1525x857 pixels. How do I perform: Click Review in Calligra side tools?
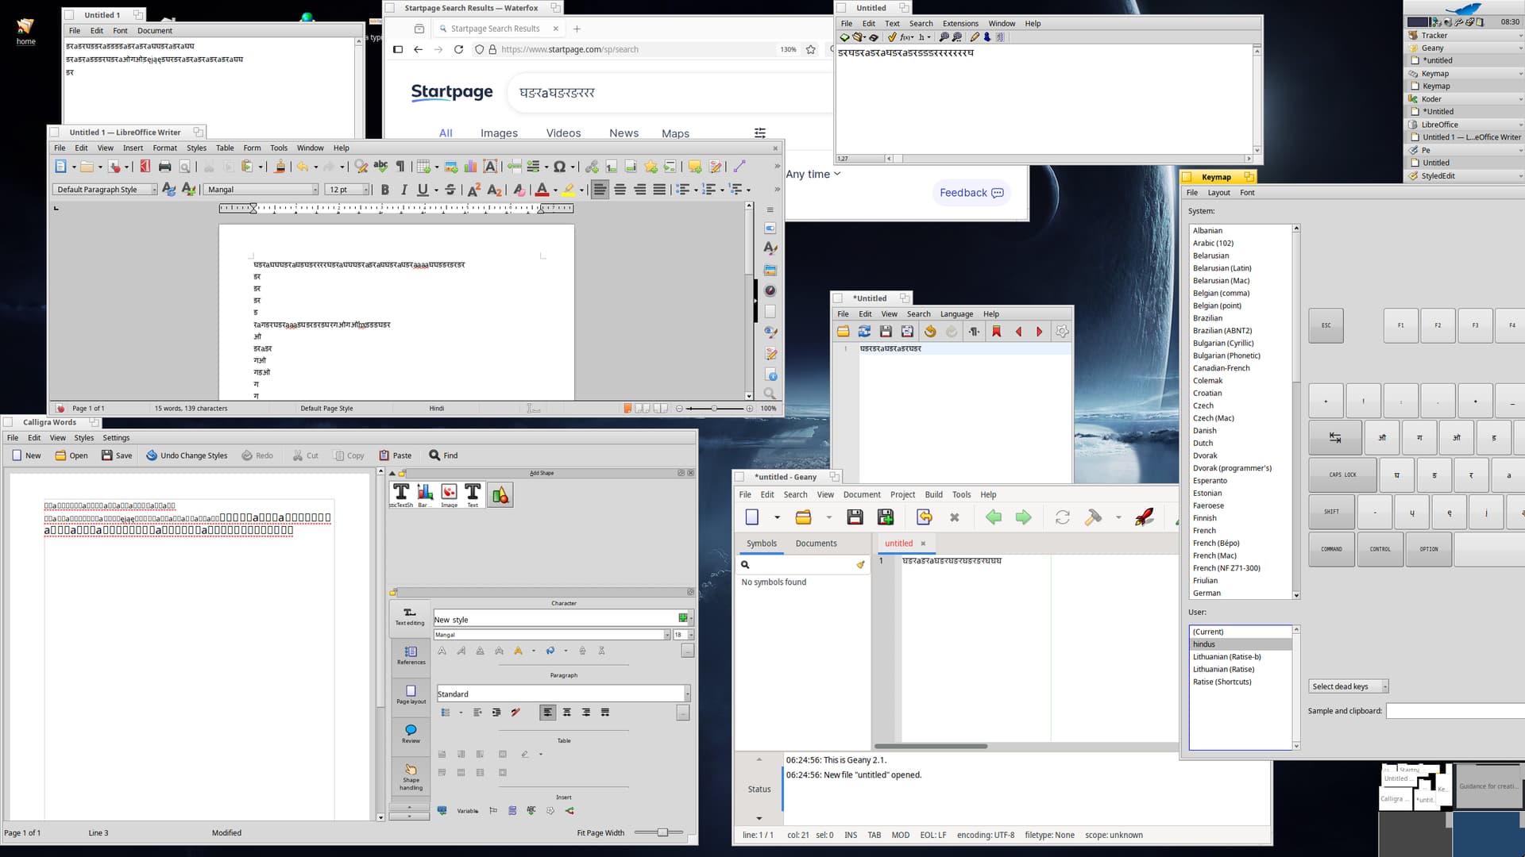click(x=411, y=733)
